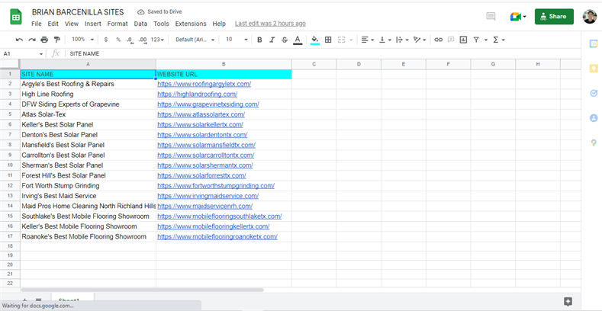Viewport: 602px width, 311px height.
Task: Open the Google account avatar
Action: [589, 17]
